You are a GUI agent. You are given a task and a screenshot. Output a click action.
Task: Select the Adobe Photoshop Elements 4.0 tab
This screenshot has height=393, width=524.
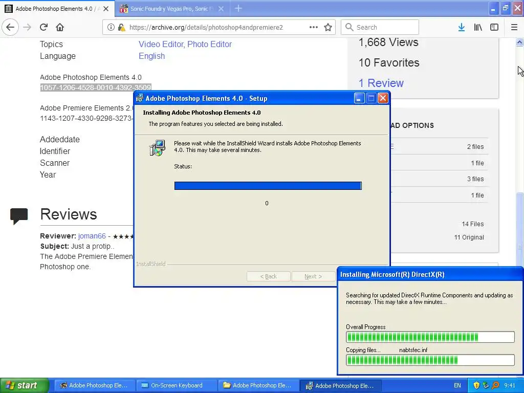click(x=57, y=9)
